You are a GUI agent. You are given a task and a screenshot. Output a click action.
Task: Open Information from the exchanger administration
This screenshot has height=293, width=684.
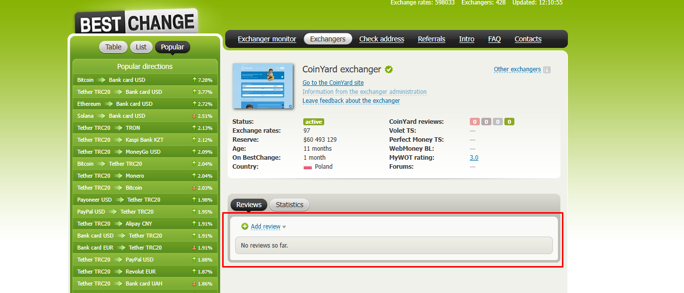coord(365,92)
